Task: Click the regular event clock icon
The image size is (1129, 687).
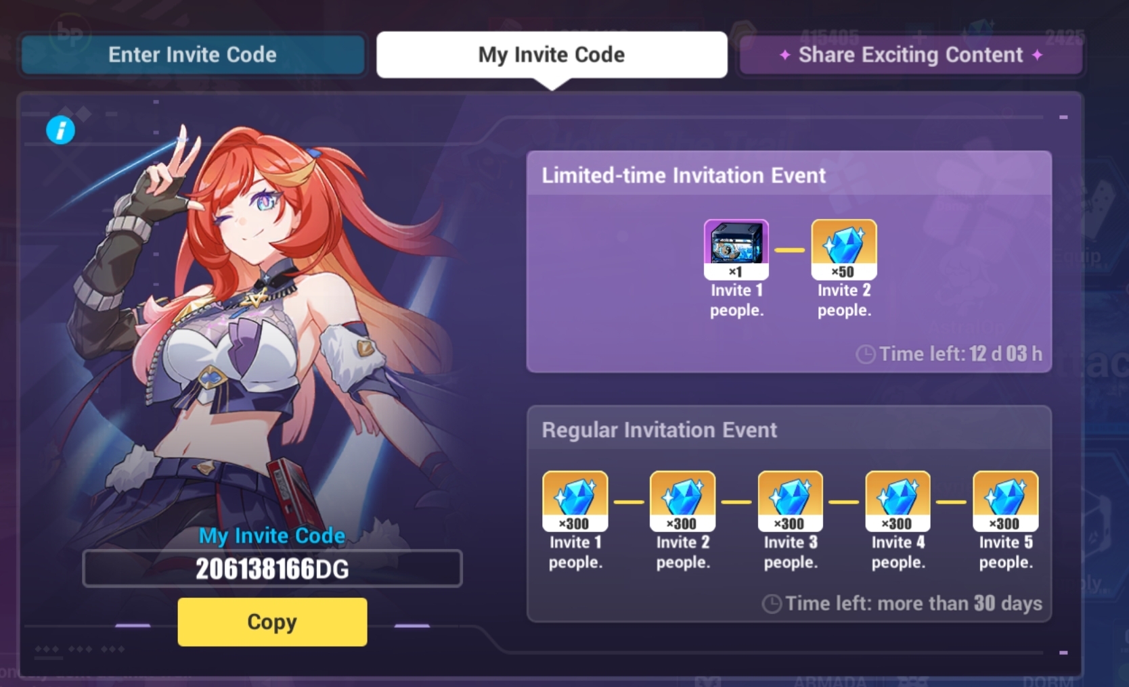Action: click(772, 603)
